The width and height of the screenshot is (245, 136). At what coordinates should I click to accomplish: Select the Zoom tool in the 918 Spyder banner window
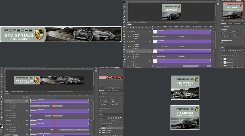point(1,119)
